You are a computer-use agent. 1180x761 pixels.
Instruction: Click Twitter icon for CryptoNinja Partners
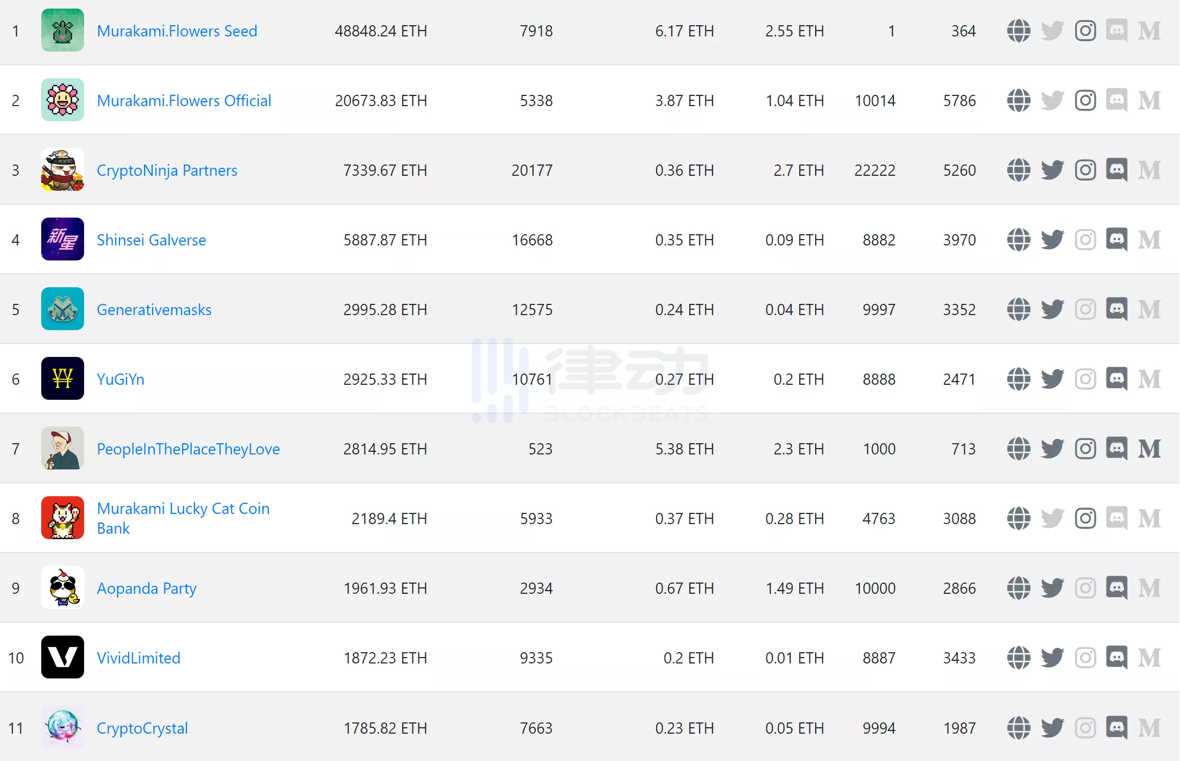[1052, 170]
